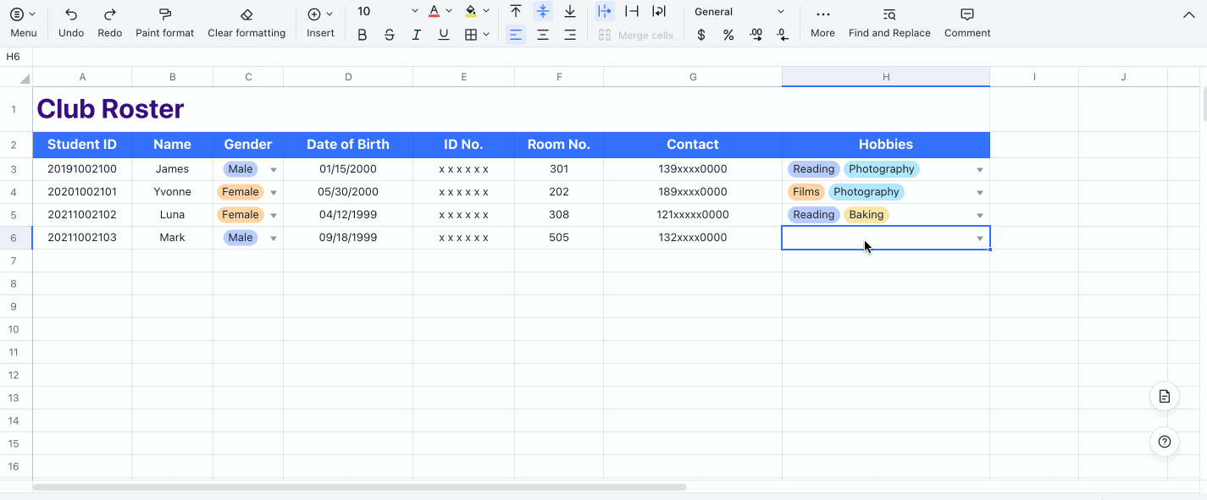This screenshot has width=1207, height=500.
Task: Click the percent format icon
Action: (728, 35)
